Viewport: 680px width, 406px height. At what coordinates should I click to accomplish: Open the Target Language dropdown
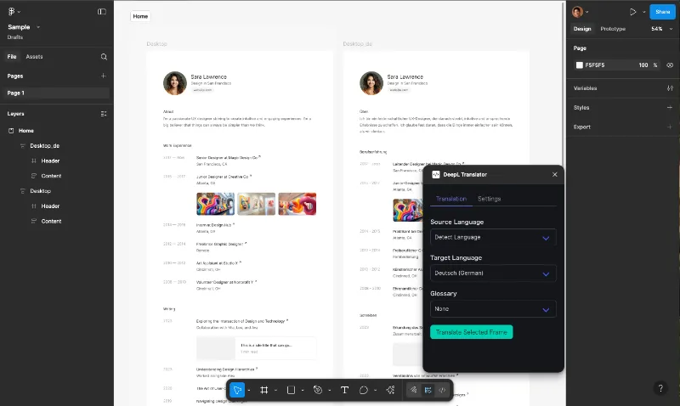click(493, 273)
